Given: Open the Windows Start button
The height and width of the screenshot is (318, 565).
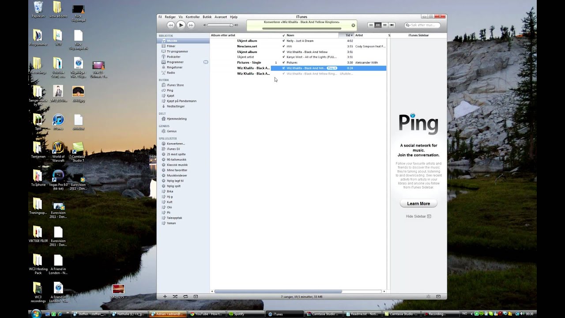Looking at the screenshot, I should click(36, 314).
